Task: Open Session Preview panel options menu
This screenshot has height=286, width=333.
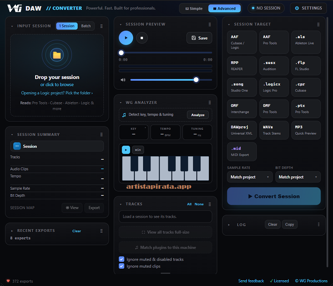Action: pyautogui.click(x=210, y=25)
